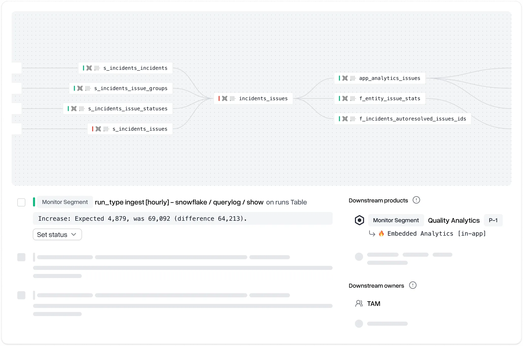Click red status bar on s_incidents_issues node

tap(93, 129)
